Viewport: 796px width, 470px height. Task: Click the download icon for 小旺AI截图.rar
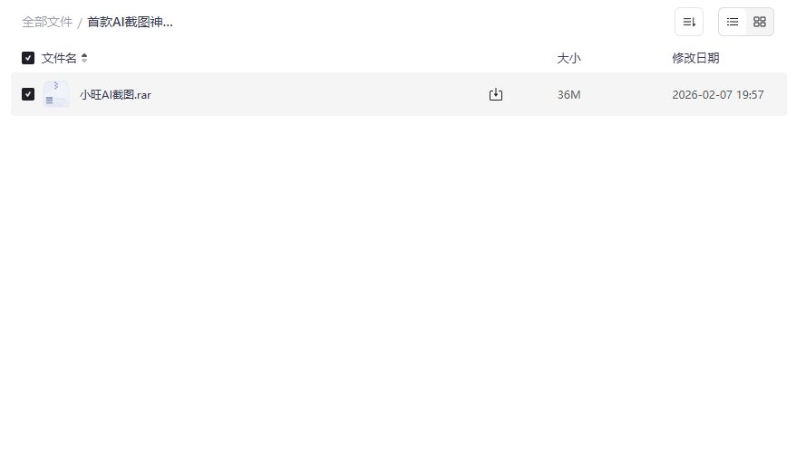(x=496, y=94)
